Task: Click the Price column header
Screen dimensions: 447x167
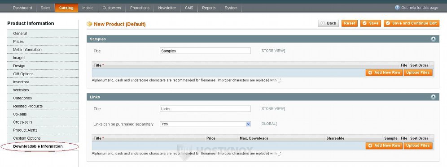Action: click(210, 138)
